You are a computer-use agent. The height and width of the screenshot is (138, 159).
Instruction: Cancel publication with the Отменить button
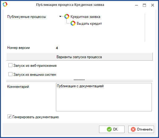click(x=141, y=129)
